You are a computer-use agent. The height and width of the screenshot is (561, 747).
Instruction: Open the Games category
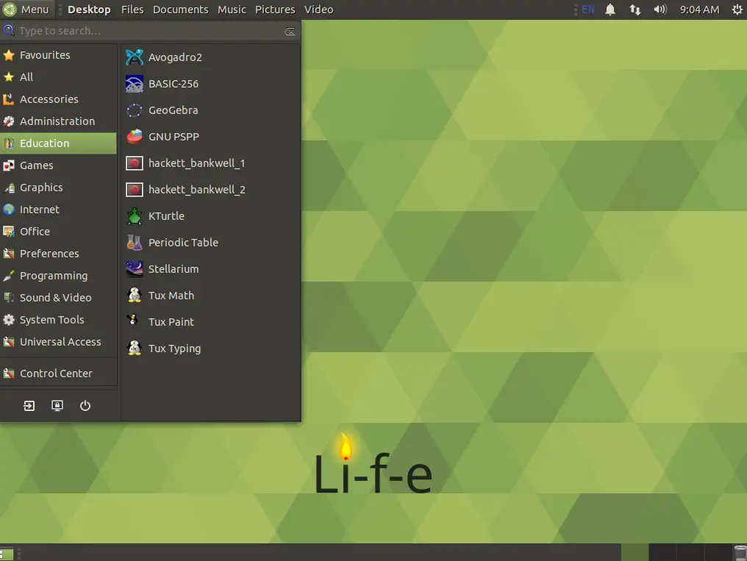(58, 165)
